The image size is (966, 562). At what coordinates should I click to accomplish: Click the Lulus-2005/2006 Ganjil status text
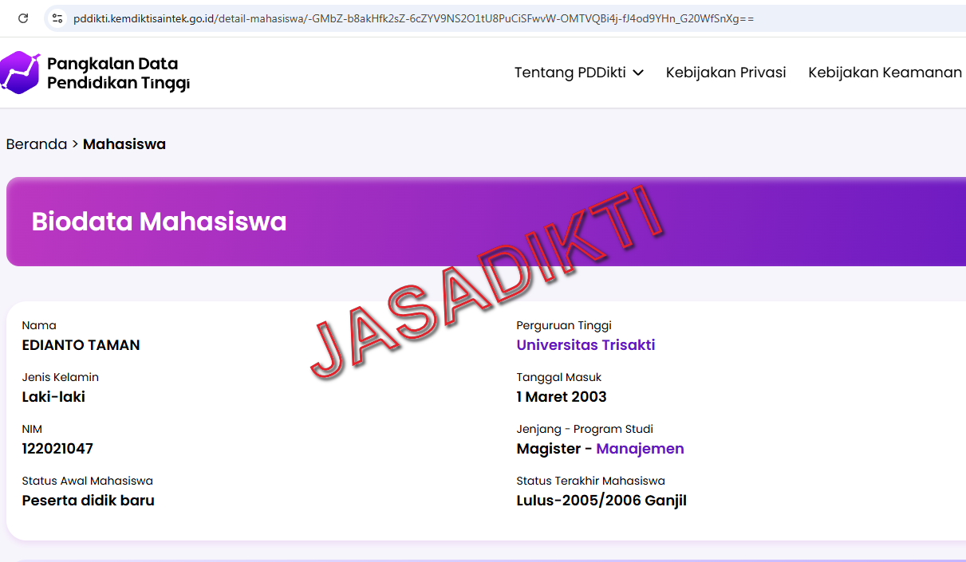601,501
